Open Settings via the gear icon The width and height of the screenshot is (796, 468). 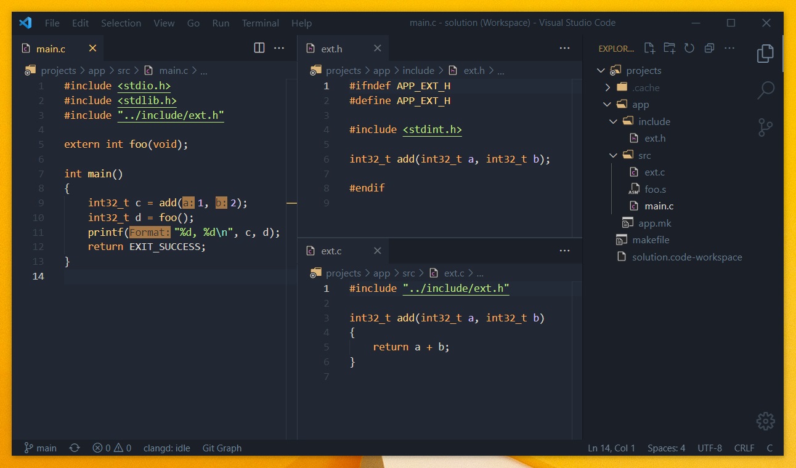point(765,421)
